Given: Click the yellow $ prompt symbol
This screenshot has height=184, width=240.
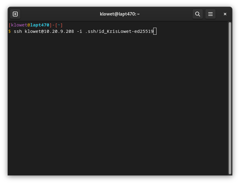Looking at the screenshot, I should coord(10,31).
